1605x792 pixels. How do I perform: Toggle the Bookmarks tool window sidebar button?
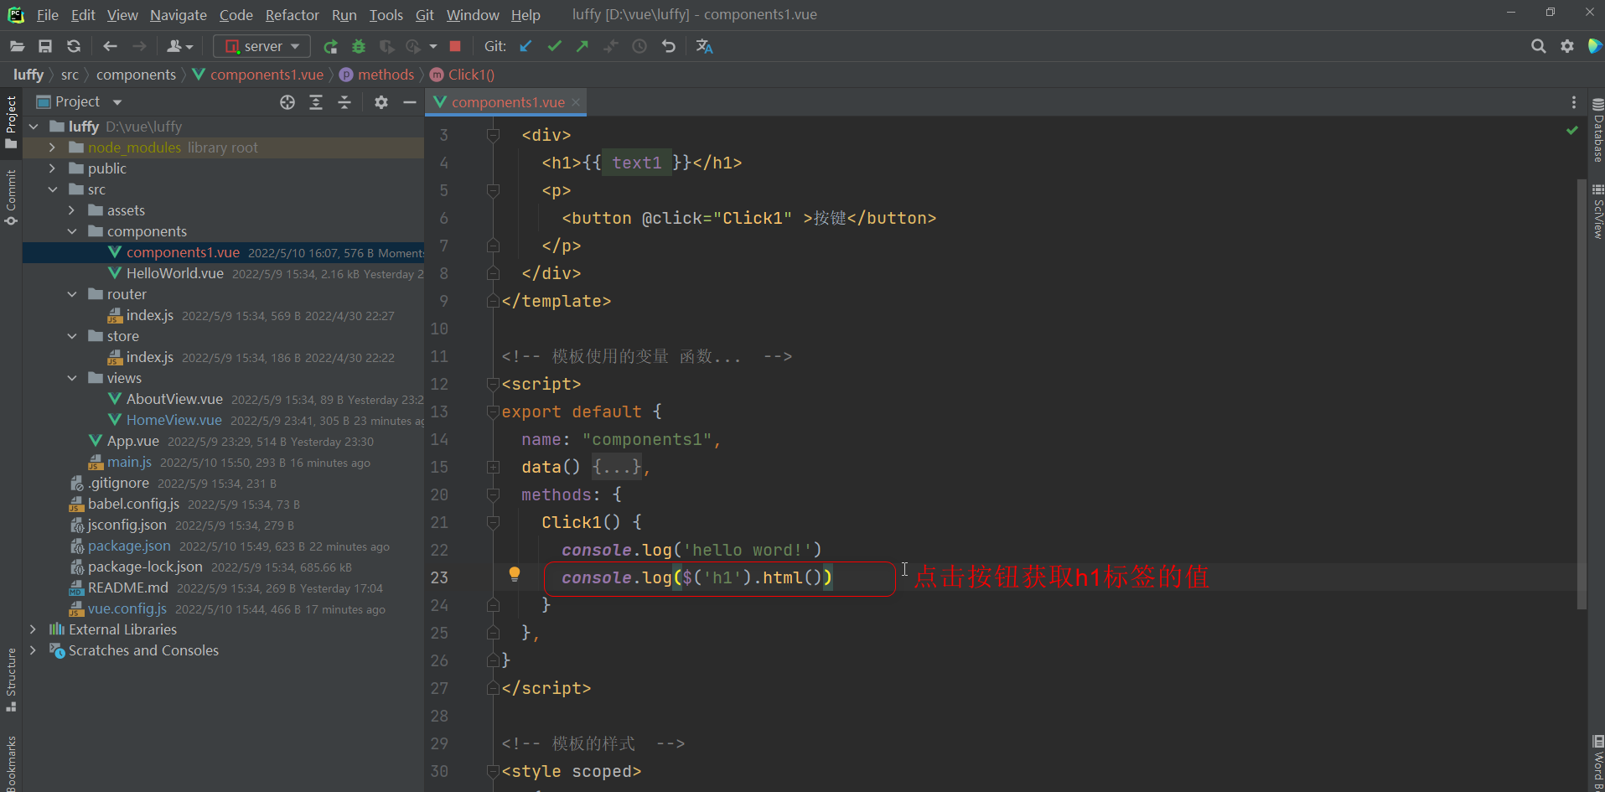[x=11, y=763]
